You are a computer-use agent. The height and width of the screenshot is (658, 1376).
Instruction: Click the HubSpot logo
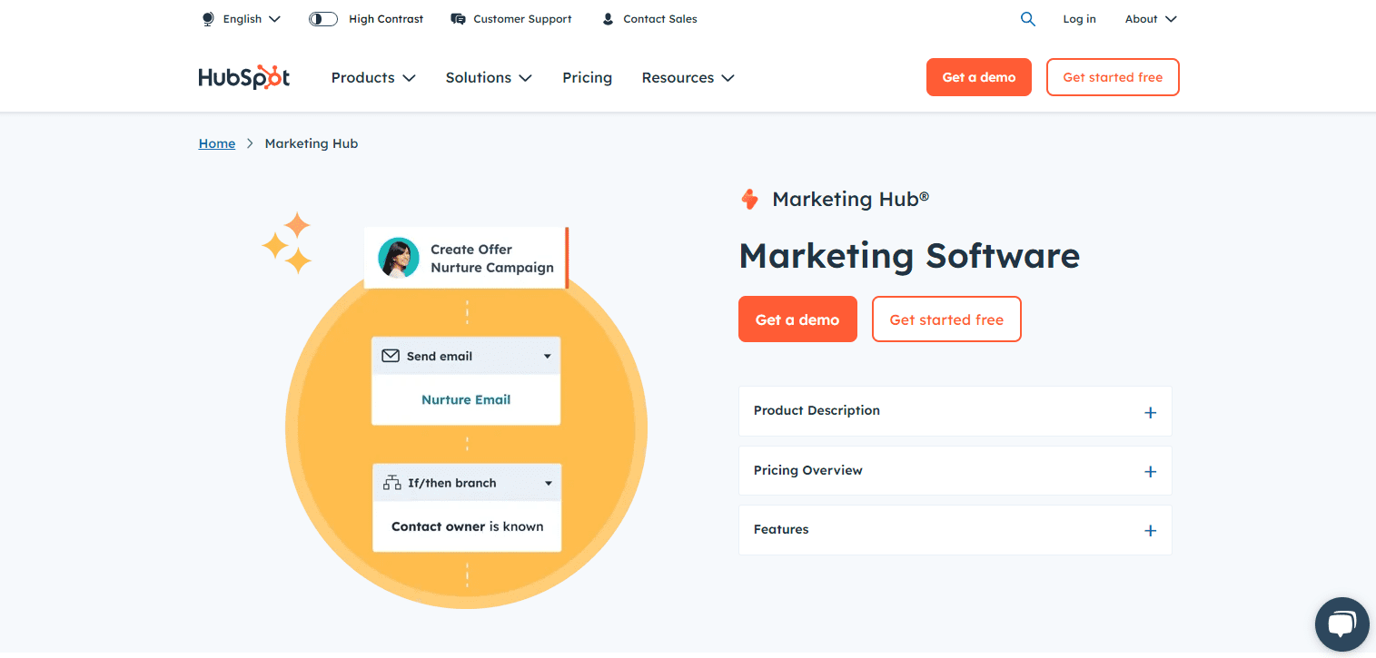click(x=243, y=77)
